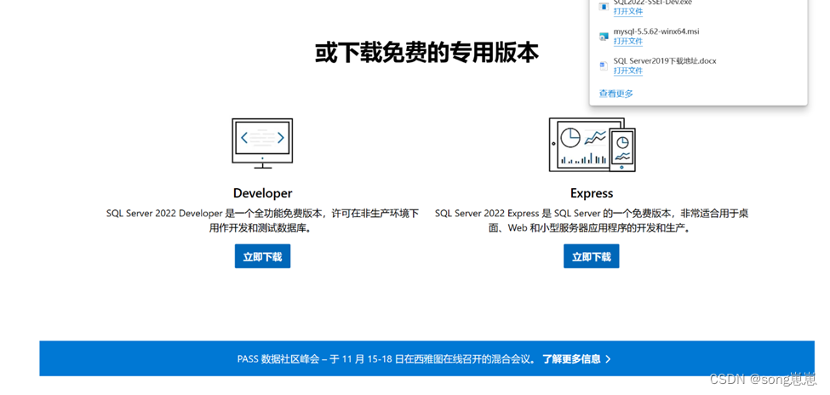Click the SQL Server 2022 Express description
The width and height of the screenshot is (830, 395).
[x=592, y=220]
